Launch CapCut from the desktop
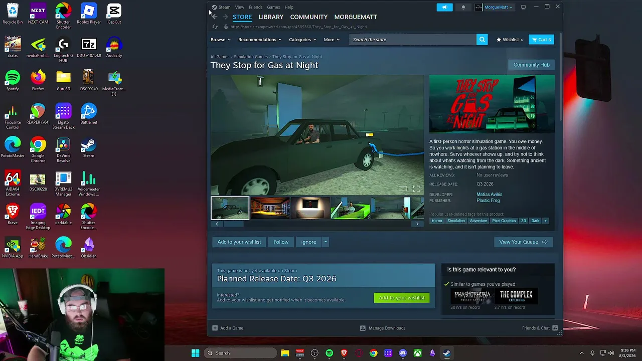The height and width of the screenshot is (361, 642). 114,14
